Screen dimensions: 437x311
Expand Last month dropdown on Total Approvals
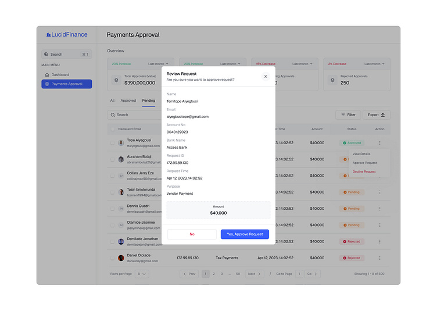(x=159, y=64)
